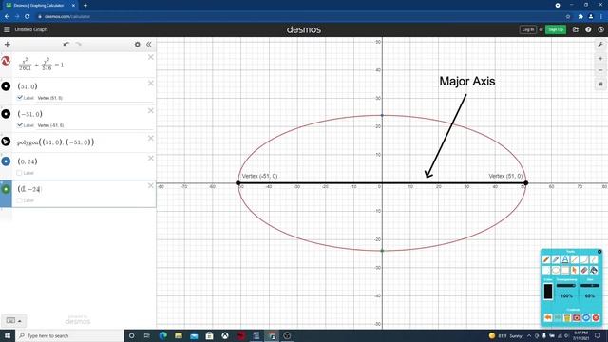Adjust the transparency slider at 100%
Viewport: 608px width, 342px height.
click(566, 286)
